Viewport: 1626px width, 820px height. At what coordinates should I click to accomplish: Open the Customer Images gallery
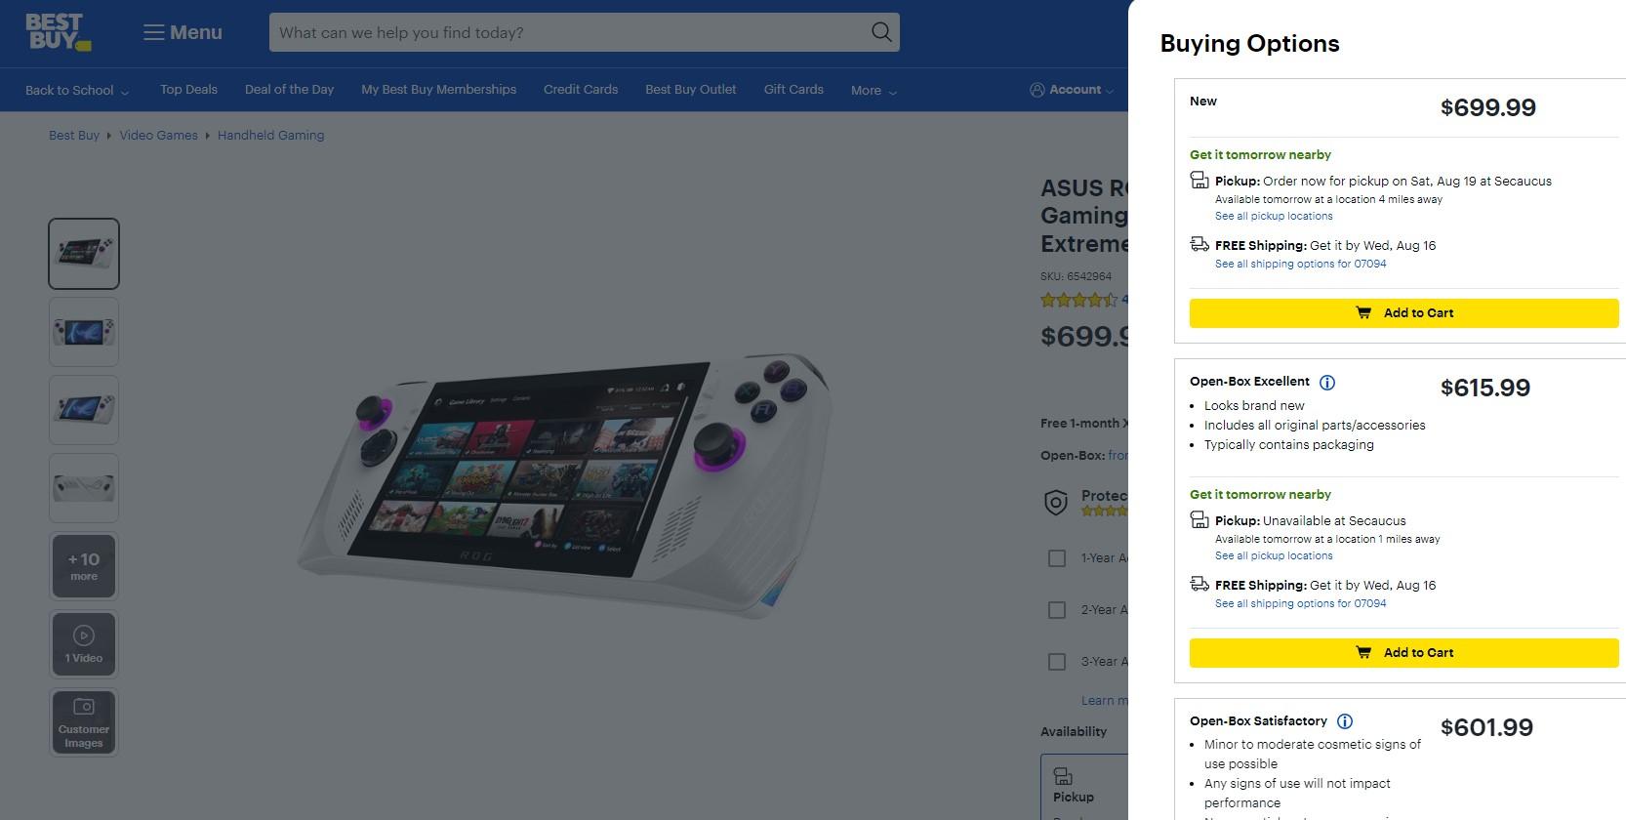click(84, 722)
